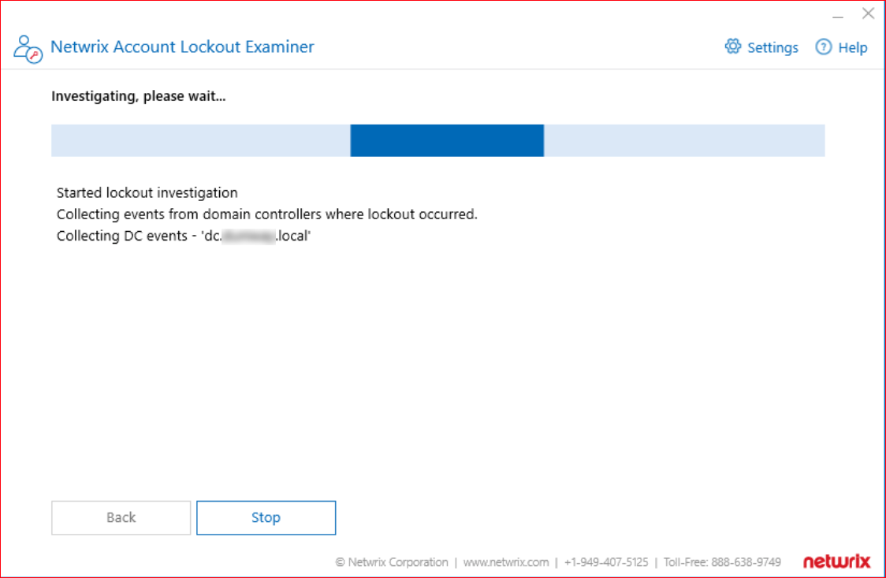886x578 pixels.
Task: Click the Help question mark icon
Action: click(823, 47)
